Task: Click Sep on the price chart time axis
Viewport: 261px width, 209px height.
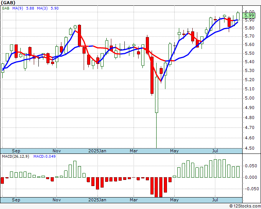Action: [x=16, y=151]
